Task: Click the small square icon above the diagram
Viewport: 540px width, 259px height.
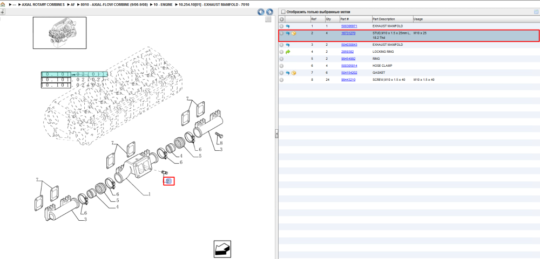Action: click(268, 19)
